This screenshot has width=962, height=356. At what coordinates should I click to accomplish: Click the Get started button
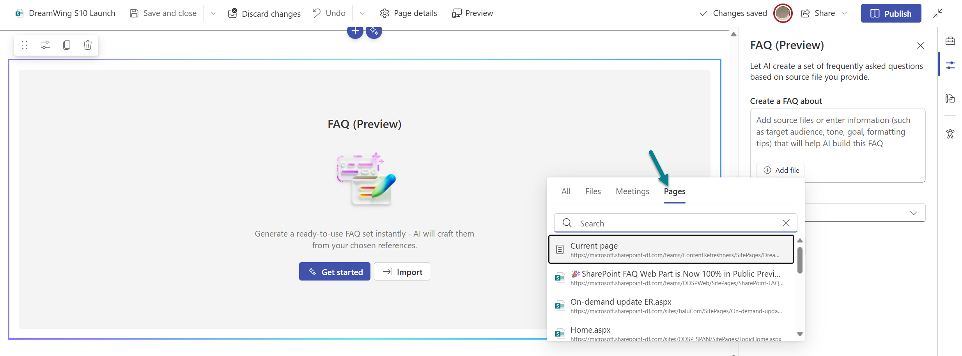(335, 272)
